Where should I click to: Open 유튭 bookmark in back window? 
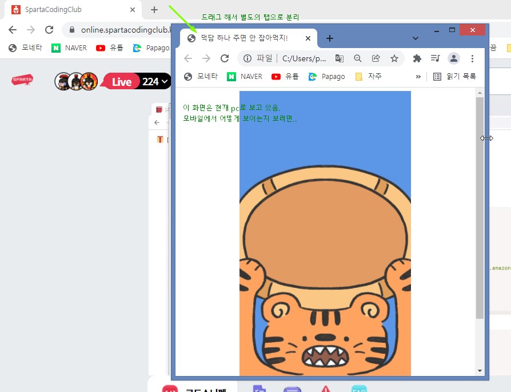click(x=110, y=48)
